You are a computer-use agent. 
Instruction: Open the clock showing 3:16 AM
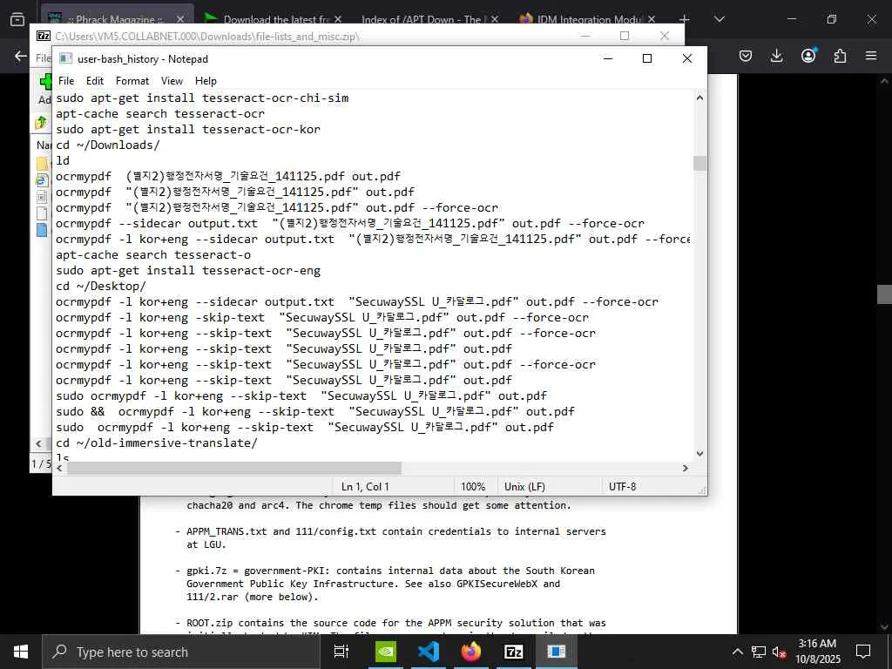(x=817, y=652)
